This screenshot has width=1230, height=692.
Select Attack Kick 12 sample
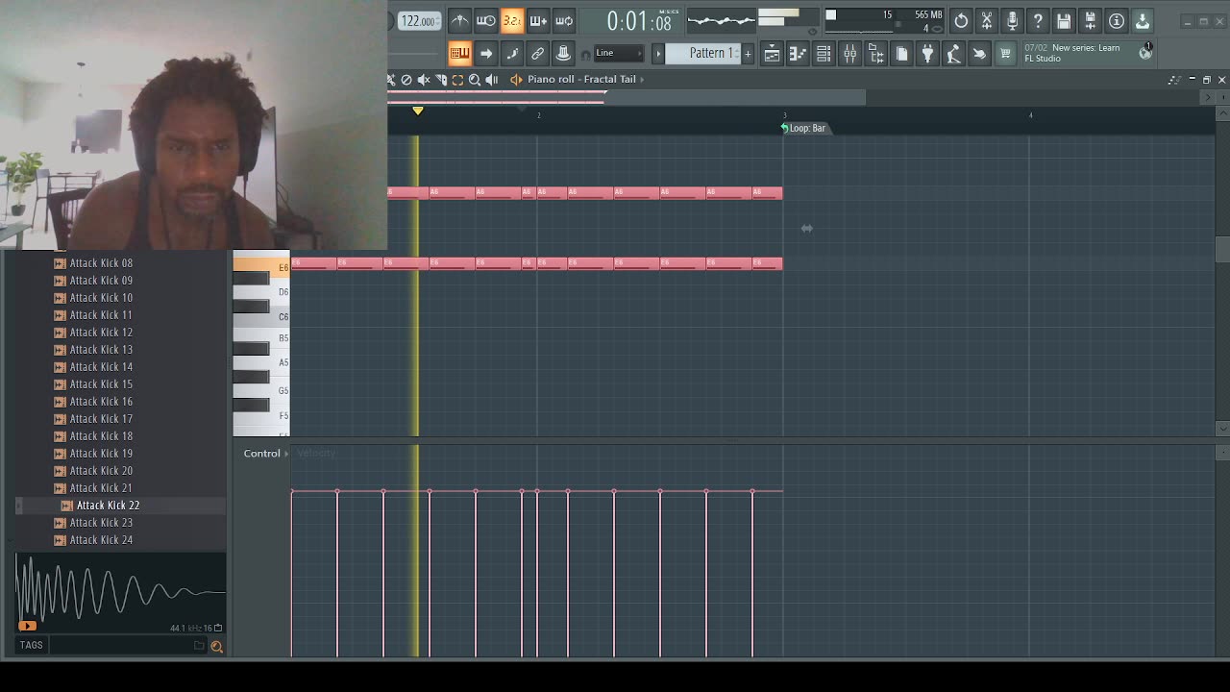click(101, 333)
